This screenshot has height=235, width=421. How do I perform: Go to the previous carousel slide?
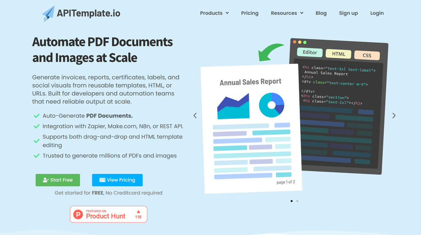click(195, 115)
